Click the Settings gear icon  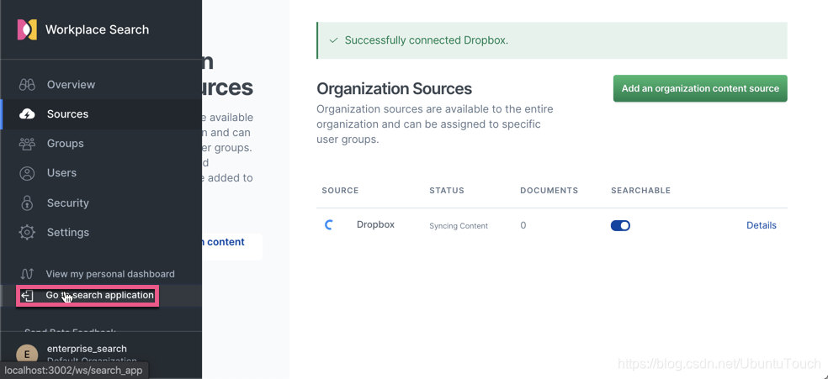tap(27, 232)
